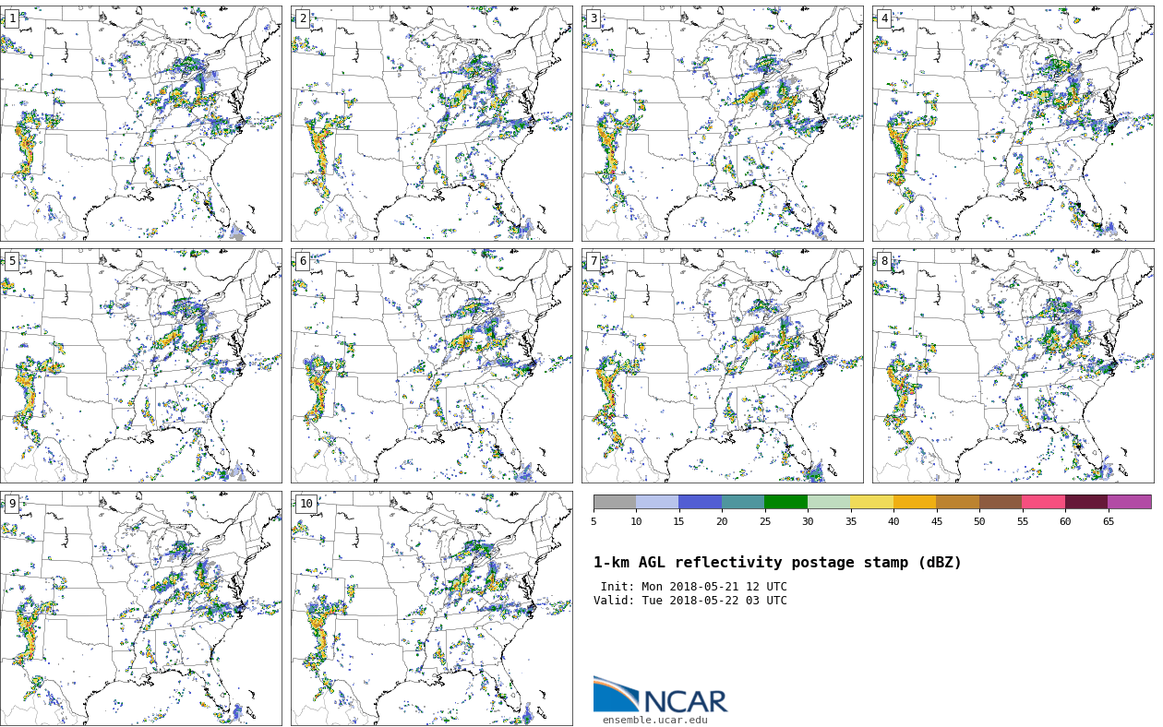Click the purple 65+ dBZ swatch
1163x727 pixels.
tap(1130, 502)
